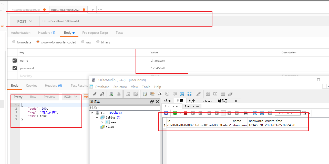Open the SQL editor icon
The height and width of the screenshot is (164, 329).
(145, 94)
